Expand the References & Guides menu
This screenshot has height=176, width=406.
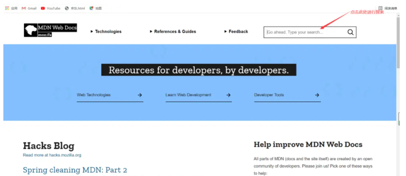[173, 31]
